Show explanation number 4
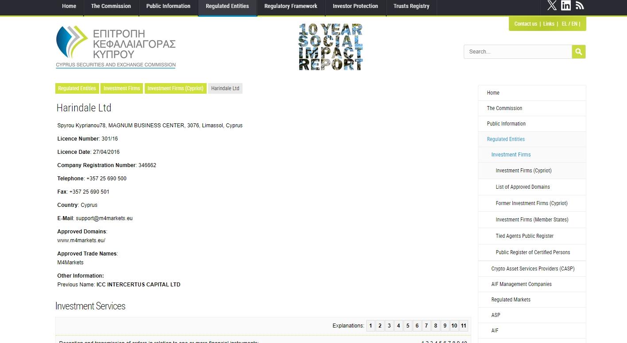627x343 pixels. 399,326
